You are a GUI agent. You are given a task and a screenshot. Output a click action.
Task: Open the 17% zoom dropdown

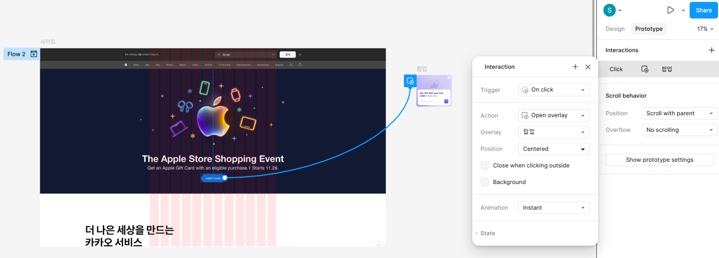(x=705, y=29)
